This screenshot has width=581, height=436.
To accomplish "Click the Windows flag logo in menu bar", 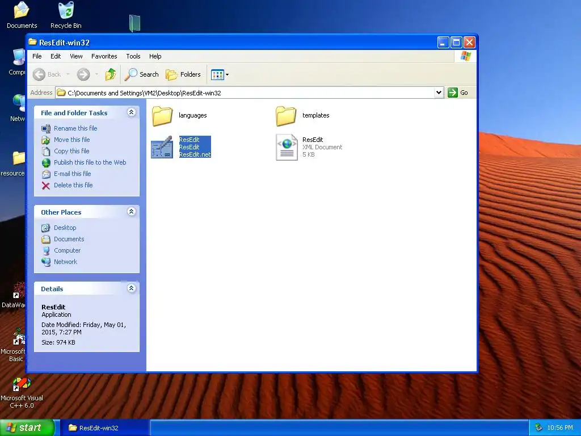I will pos(465,56).
